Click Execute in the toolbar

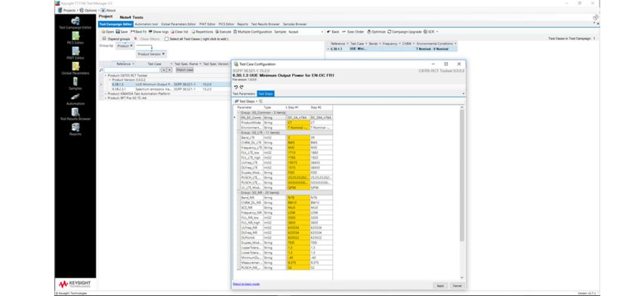pos(224,32)
